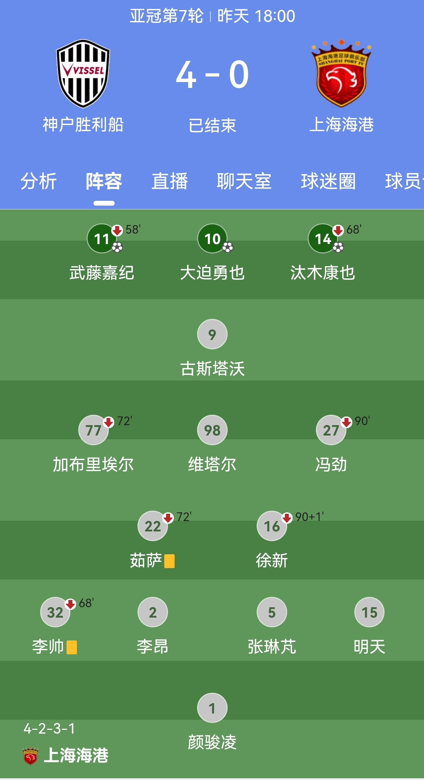Select player number 11 武藤嘉纪
Screen dimensions: 424x780
[102, 239]
